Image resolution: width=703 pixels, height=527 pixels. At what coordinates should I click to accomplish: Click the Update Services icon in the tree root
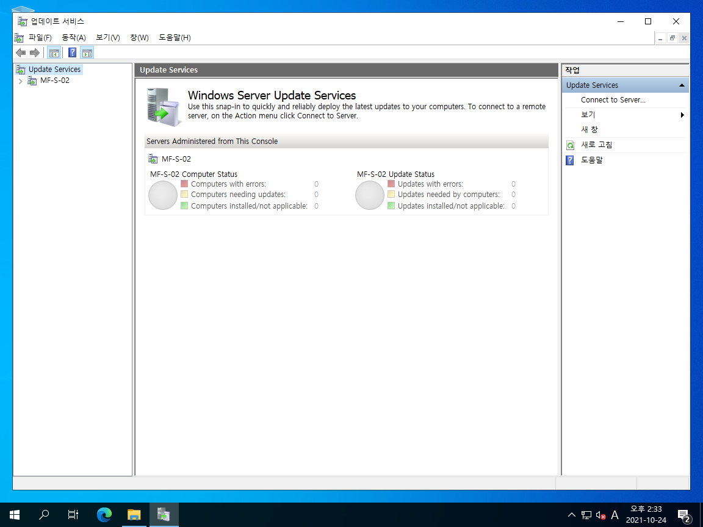click(x=21, y=70)
